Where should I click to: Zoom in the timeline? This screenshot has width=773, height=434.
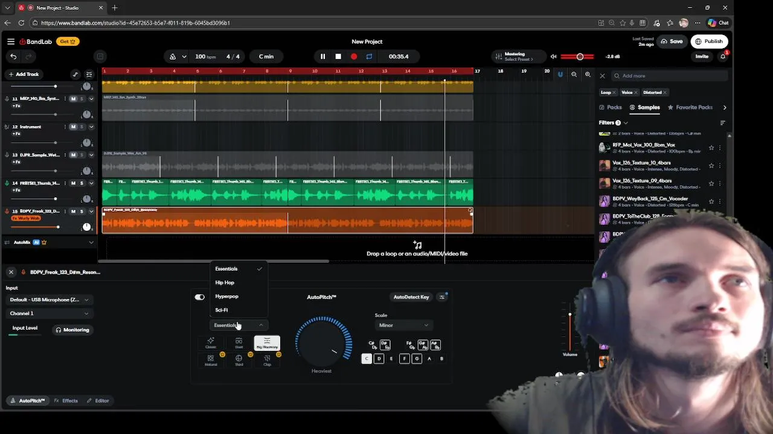pyautogui.click(x=588, y=75)
